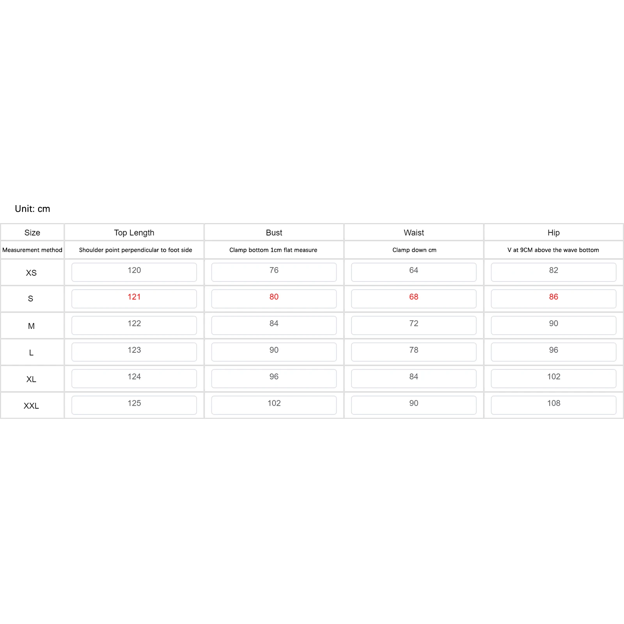Select the XXL Bust field showing 102
Screen dimensions: 624x624
[274, 405]
